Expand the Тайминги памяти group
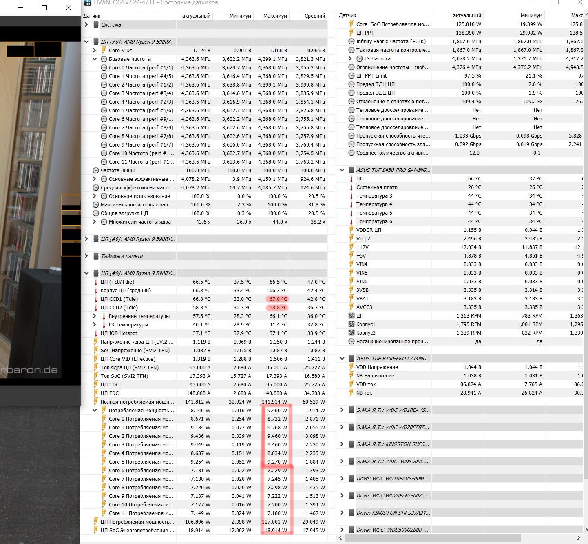This screenshot has width=588, height=544. (x=86, y=256)
